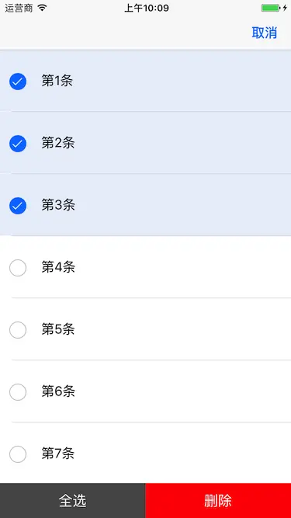Viewport: 291px width, 518px height.
Task: Click the Wi-Fi signal icon
Action: tap(42, 8)
